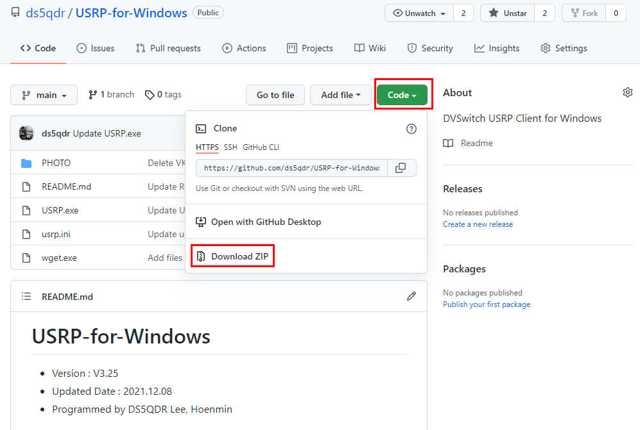This screenshot has width=640, height=430.
Task: Open the Security tab
Action: tap(430, 48)
